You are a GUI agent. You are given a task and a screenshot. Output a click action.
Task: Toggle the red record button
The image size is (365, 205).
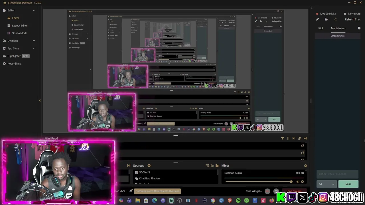(267, 191)
